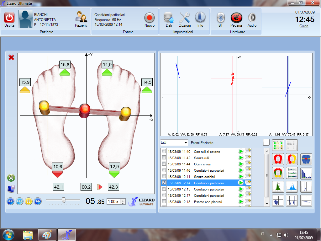The height and width of the screenshot is (241, 321).
Task: Uncheck the 12.14 Condizioni particolari exam
Action: [x=164, y=183]
